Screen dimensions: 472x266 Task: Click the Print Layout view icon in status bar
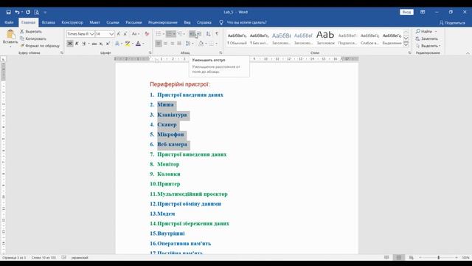coord(399,258)
